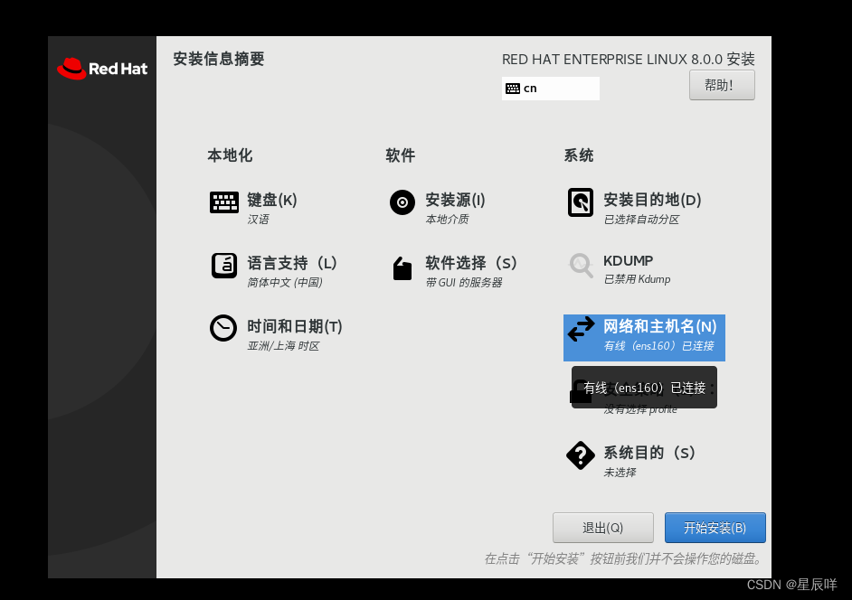852x600 pixels.
Task: Open 时间和日期(T) settings
Action: click(x=295, y=326)
